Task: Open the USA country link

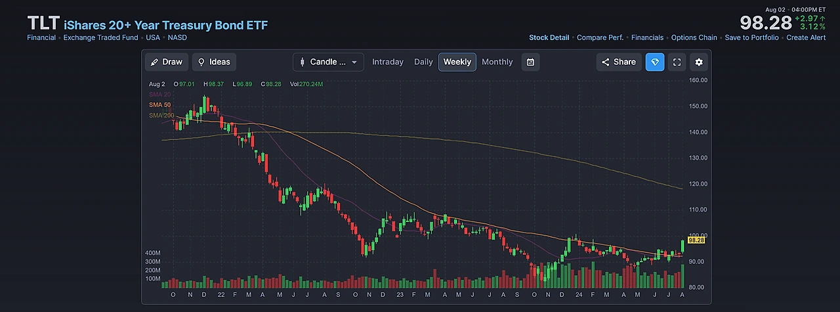Action: [x=153, y=37]
